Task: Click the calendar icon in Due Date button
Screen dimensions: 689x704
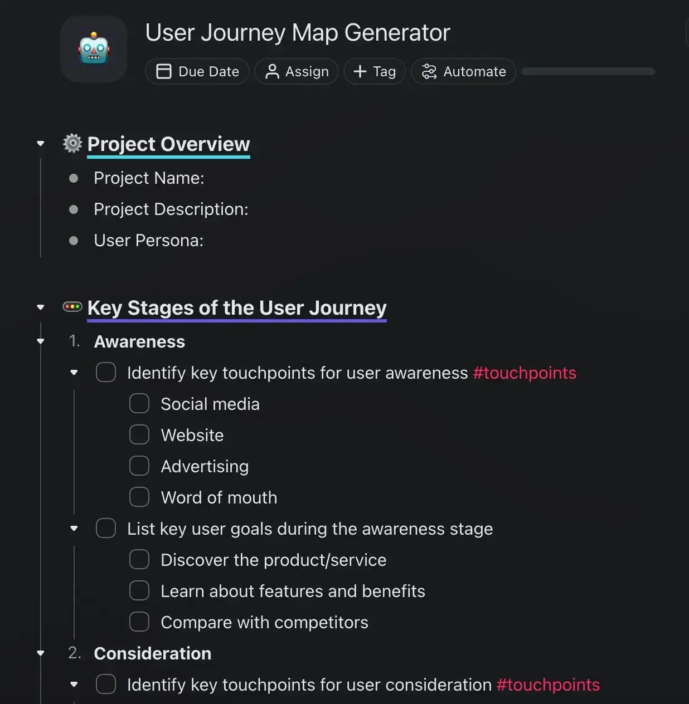Action: (x=164, y=71)
